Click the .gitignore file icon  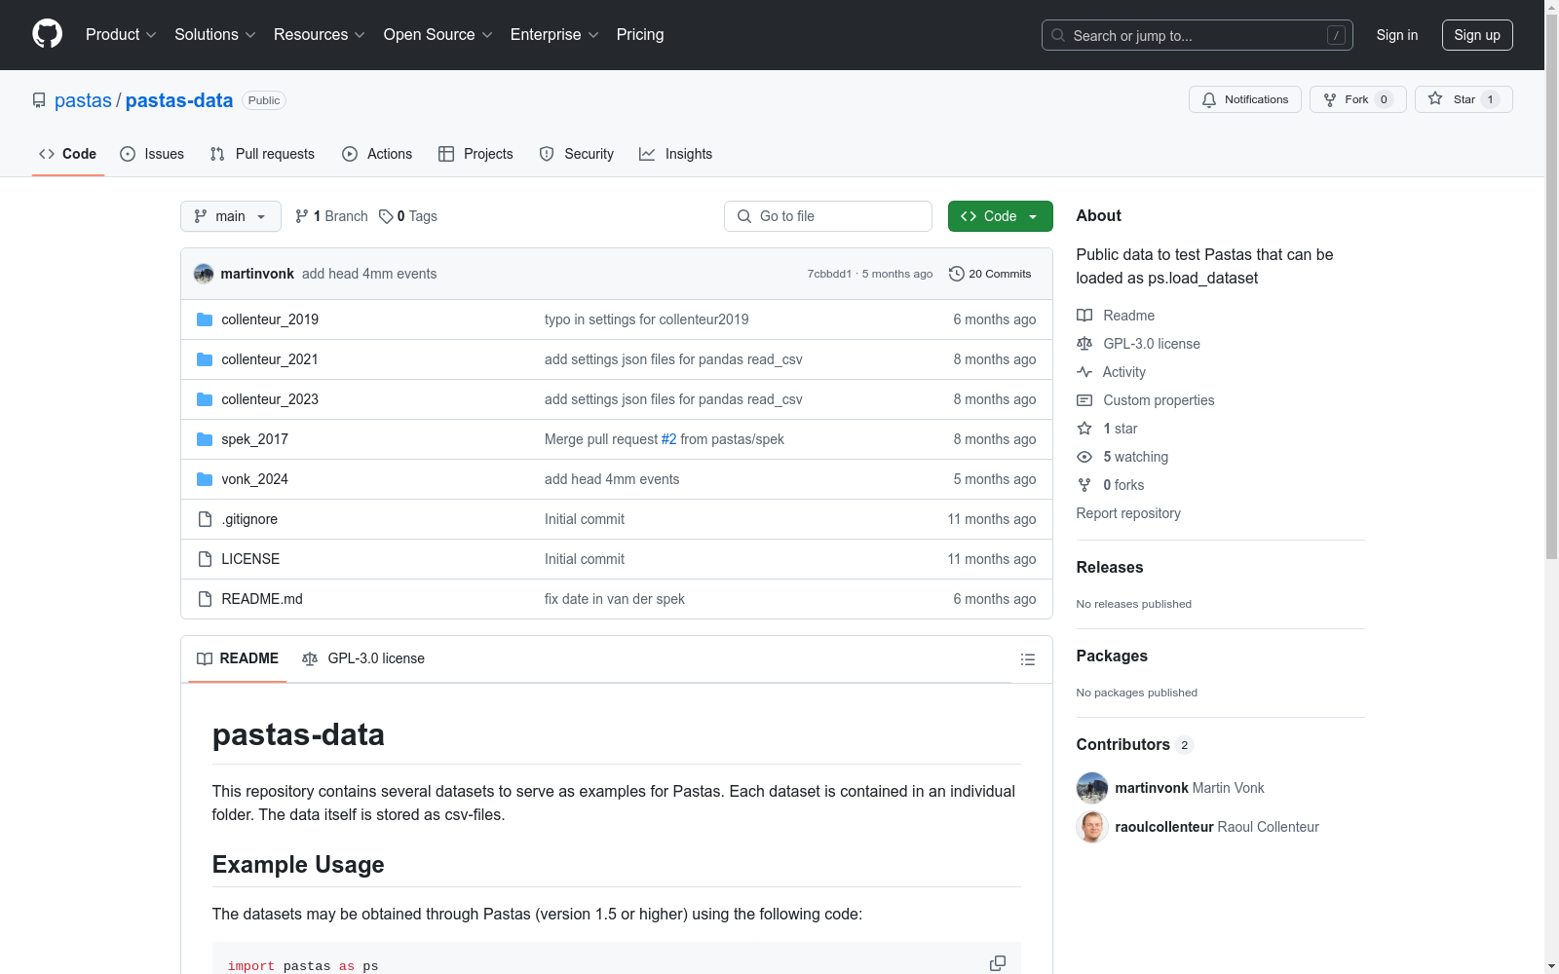tap(205, 519)
